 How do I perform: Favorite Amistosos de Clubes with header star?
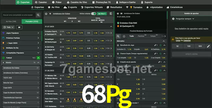click(46, 13)
